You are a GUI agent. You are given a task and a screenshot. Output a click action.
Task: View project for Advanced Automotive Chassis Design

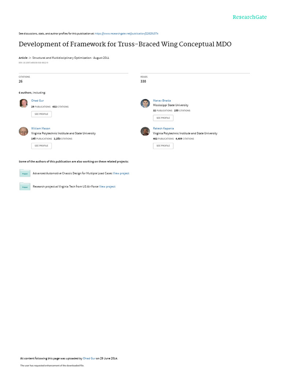click(121, 173)
